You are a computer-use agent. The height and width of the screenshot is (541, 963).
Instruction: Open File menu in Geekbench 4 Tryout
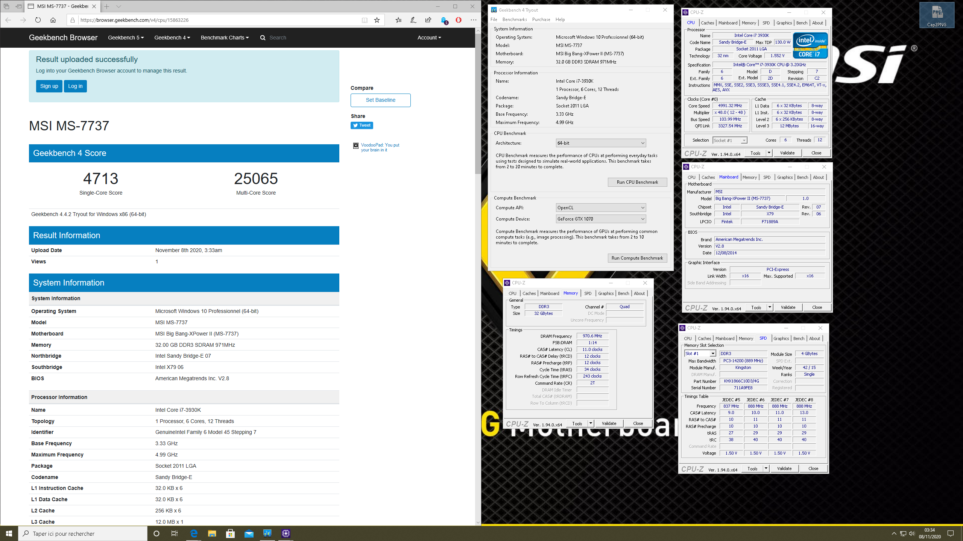coord(494,20)
